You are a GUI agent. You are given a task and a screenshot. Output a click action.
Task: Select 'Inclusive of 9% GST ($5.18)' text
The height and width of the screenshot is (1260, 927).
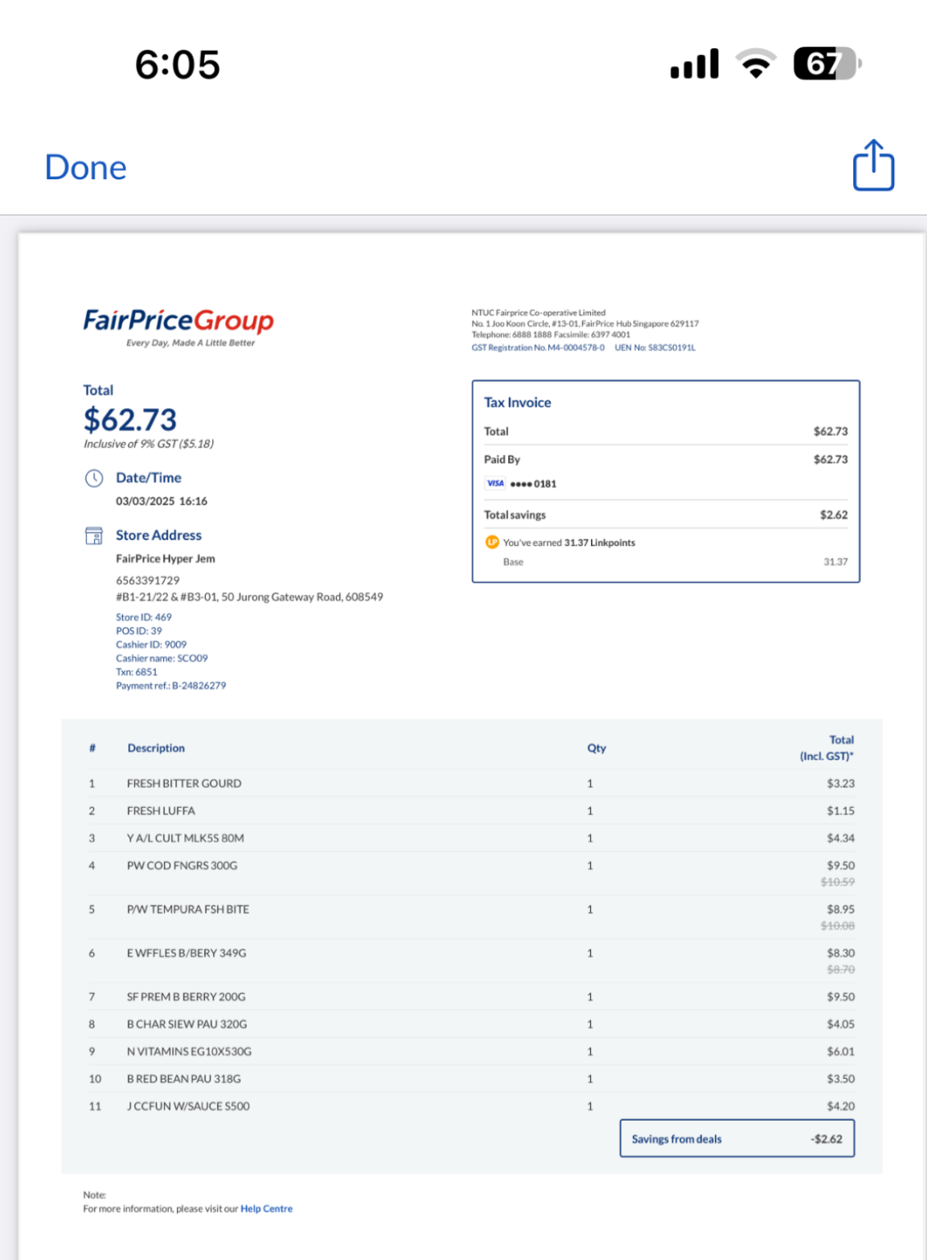[149, 444]
